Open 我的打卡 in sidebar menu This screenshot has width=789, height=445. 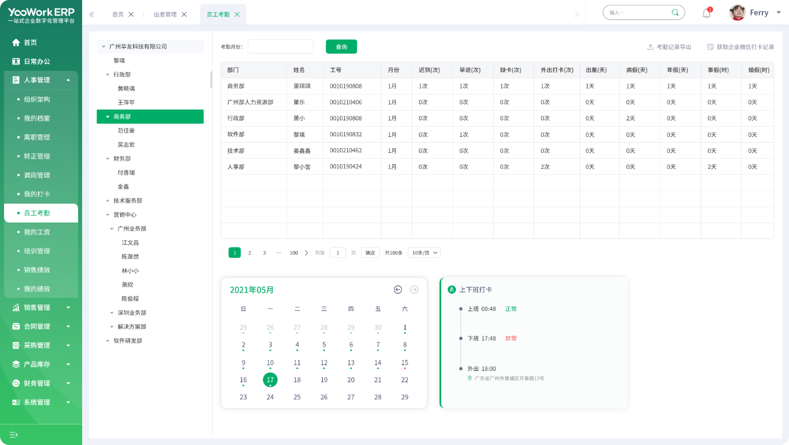(37, 194)
